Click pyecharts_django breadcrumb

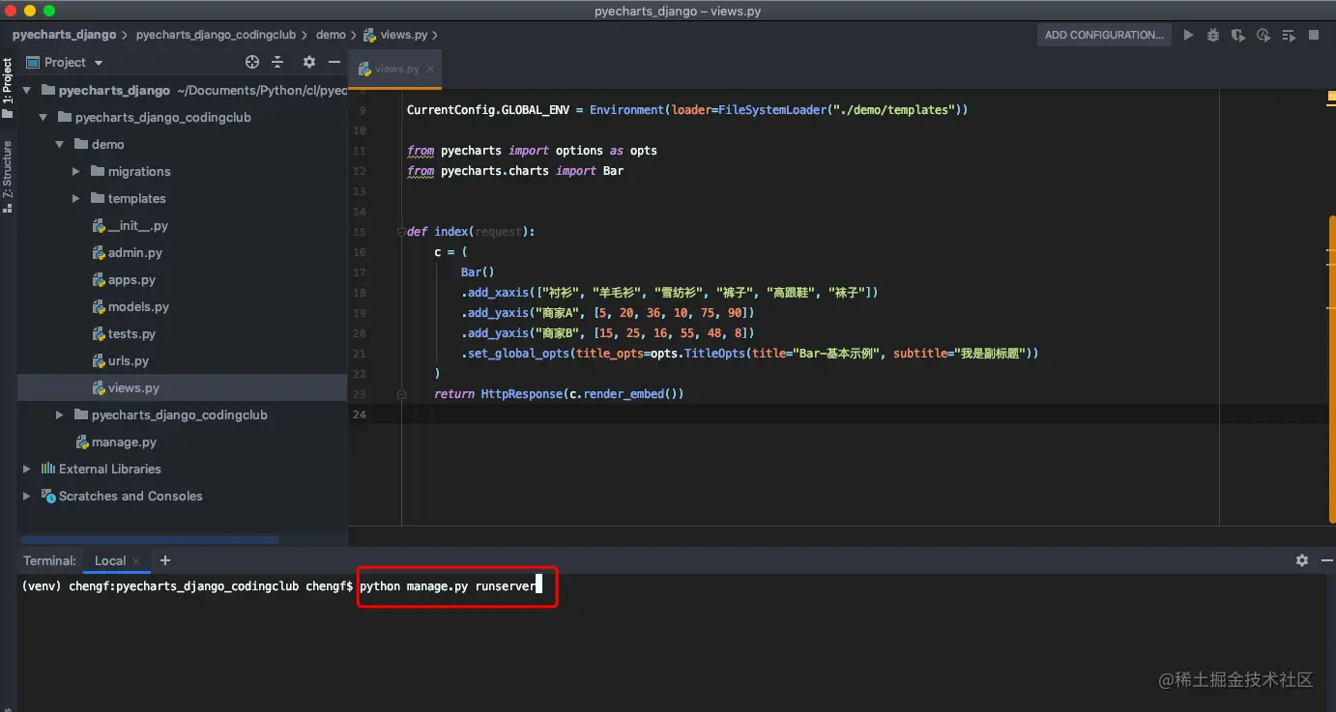click(x=64, y=35)
